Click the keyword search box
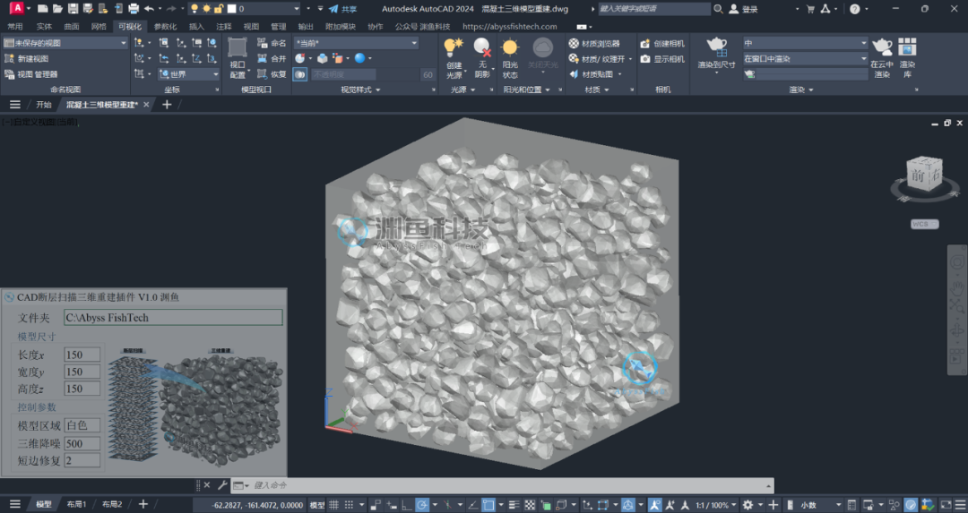Screen dimensions: 968x513 tap(653, 9)
